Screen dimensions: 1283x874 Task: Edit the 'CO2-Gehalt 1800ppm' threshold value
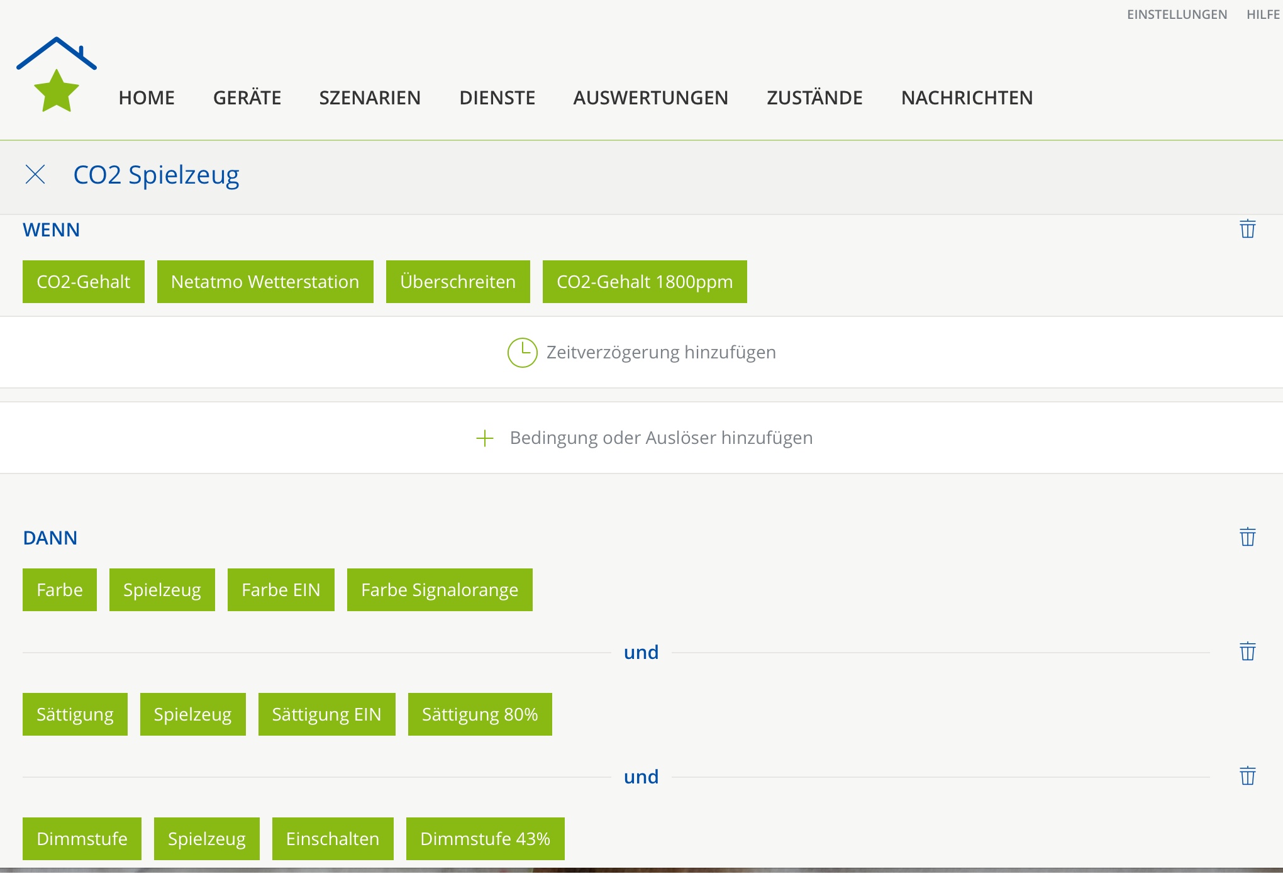click(x=645, y=282)
